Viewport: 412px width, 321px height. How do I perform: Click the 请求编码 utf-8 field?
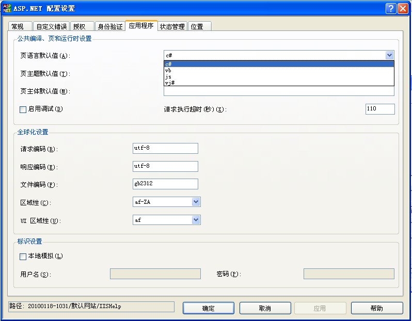click(x=165, y=148)
